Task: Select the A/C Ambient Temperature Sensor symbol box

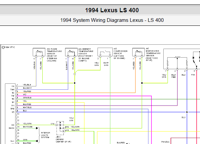Action: [71, 52]
